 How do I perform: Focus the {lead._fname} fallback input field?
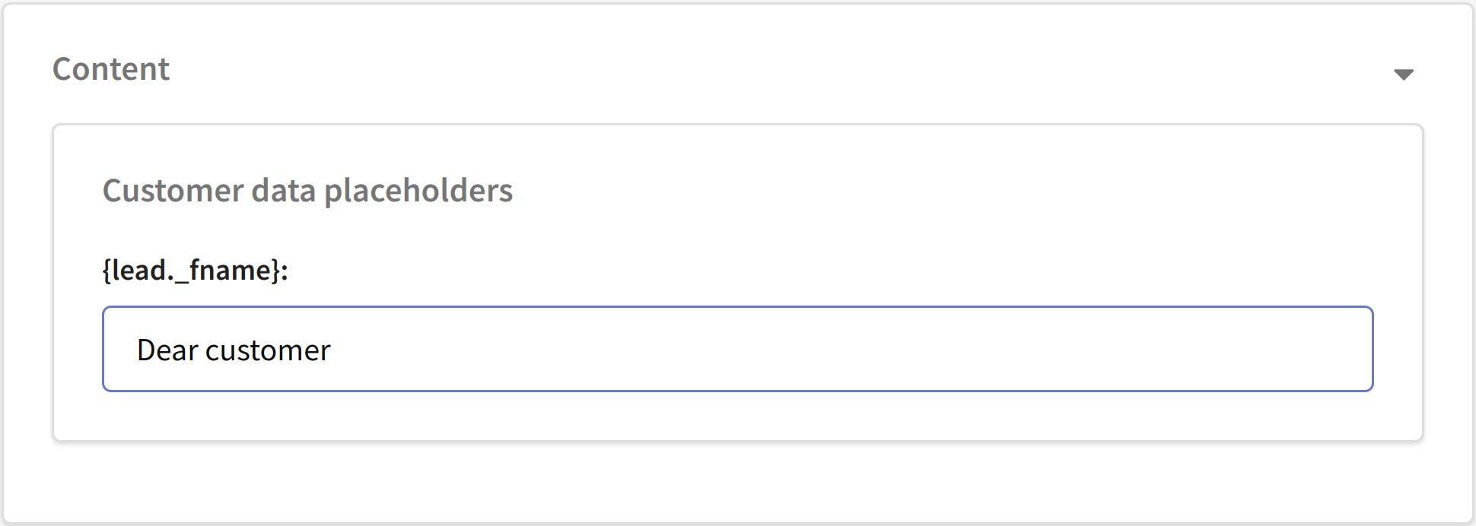point(737,349)
